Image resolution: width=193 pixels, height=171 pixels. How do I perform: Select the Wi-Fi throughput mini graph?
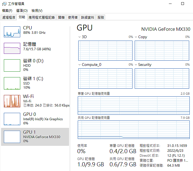point(12,101)
